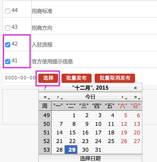Click the "六" Saturday column header

coord(123,106)
